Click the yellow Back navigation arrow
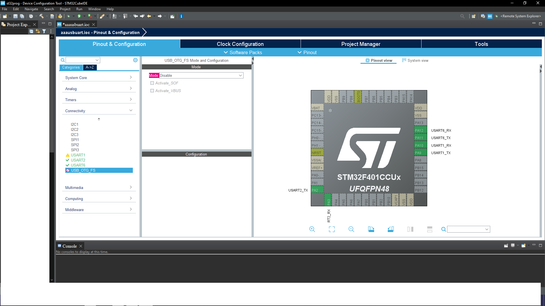The height and width of the screenshot is (306, 545). click(149, 16)
